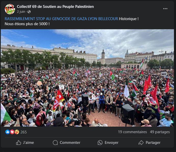Open the Bellecour rally crowd photo
Image resolution: width=176 pixels, height=152 pixels.
click(x=87, y=78)
